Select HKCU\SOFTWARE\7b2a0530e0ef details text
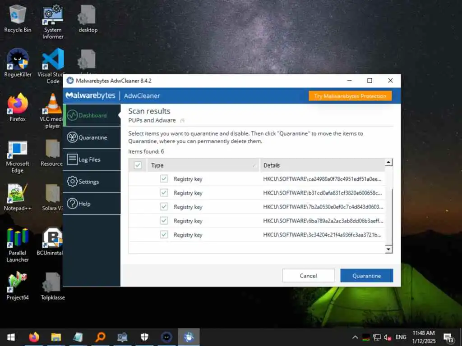 point(323,207)
